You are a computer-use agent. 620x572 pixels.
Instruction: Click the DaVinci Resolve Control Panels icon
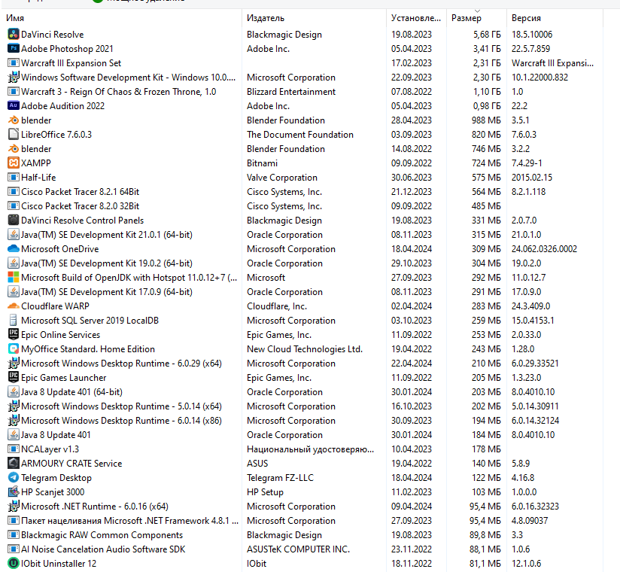[x=14, y=221]
